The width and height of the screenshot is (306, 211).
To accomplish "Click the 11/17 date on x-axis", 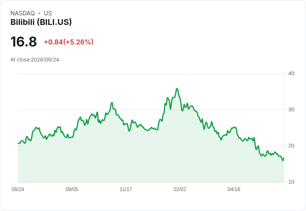I will pyautogui.click(x=126, y=189).
